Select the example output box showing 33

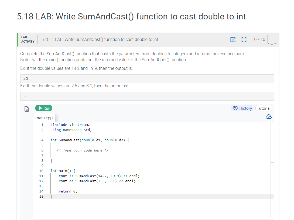[x=147, y=78]
